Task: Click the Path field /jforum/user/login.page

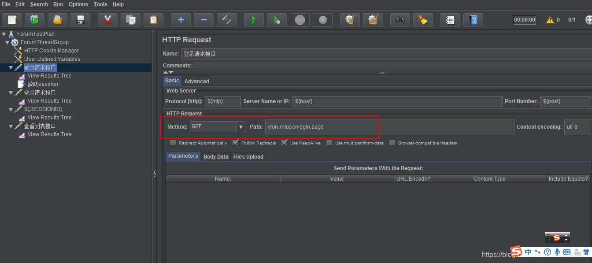Action: pos(389,127)
